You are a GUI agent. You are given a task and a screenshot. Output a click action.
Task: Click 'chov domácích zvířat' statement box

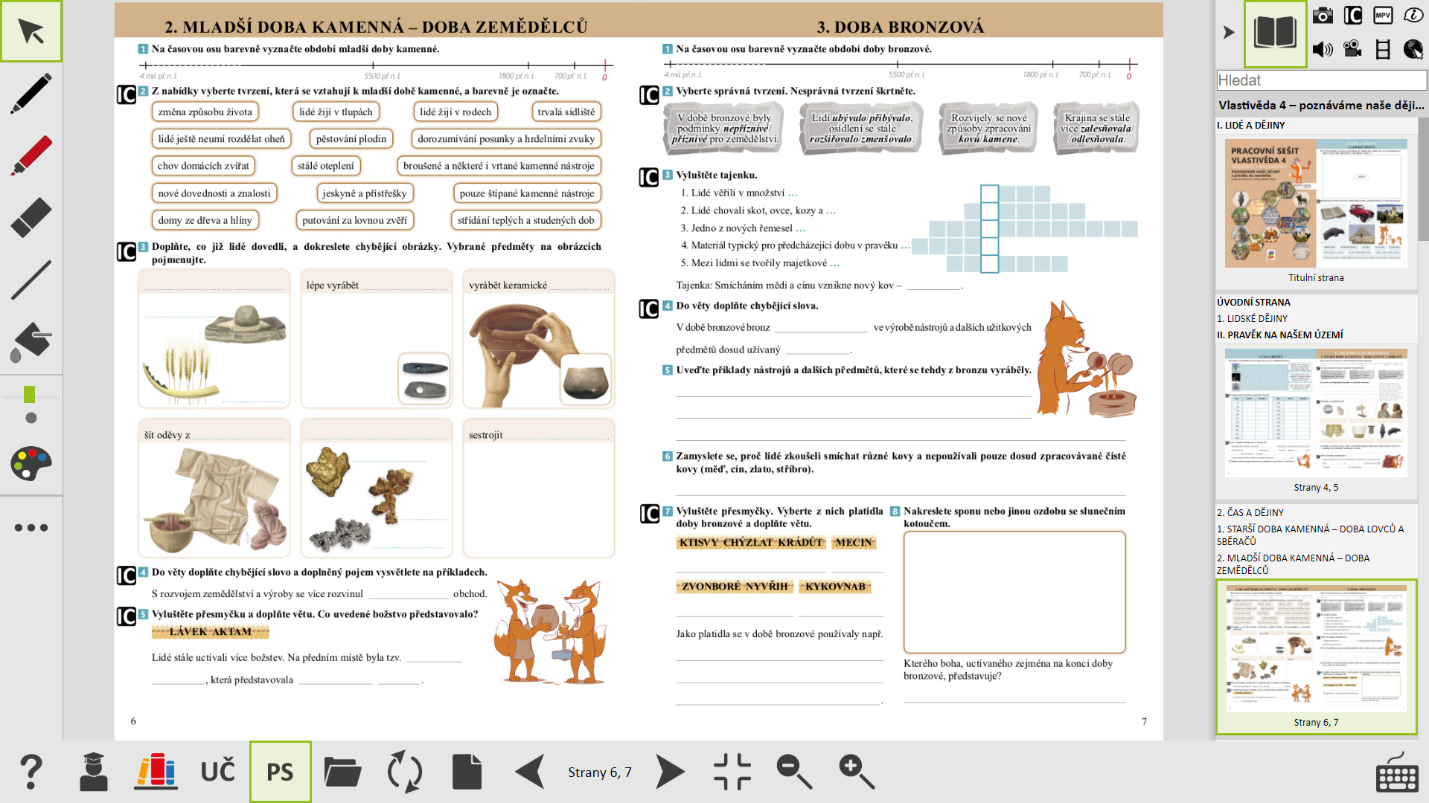(x=203, y=166)
